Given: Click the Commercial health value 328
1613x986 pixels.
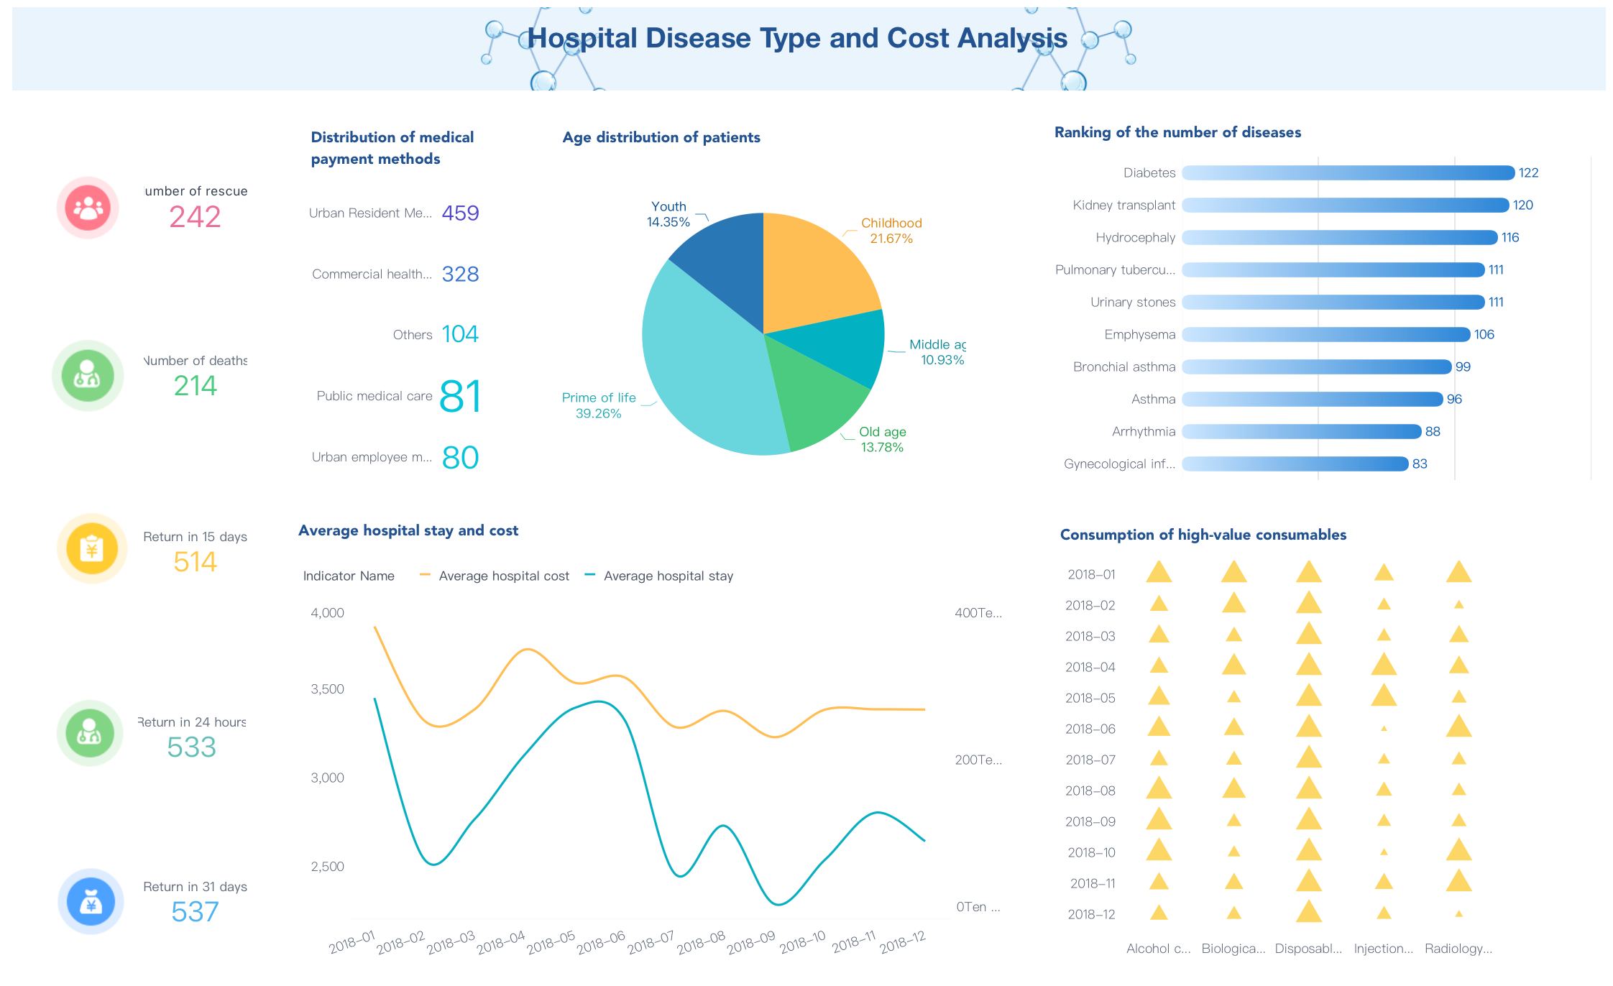Looking at the screenshot, I should point(460,274).
